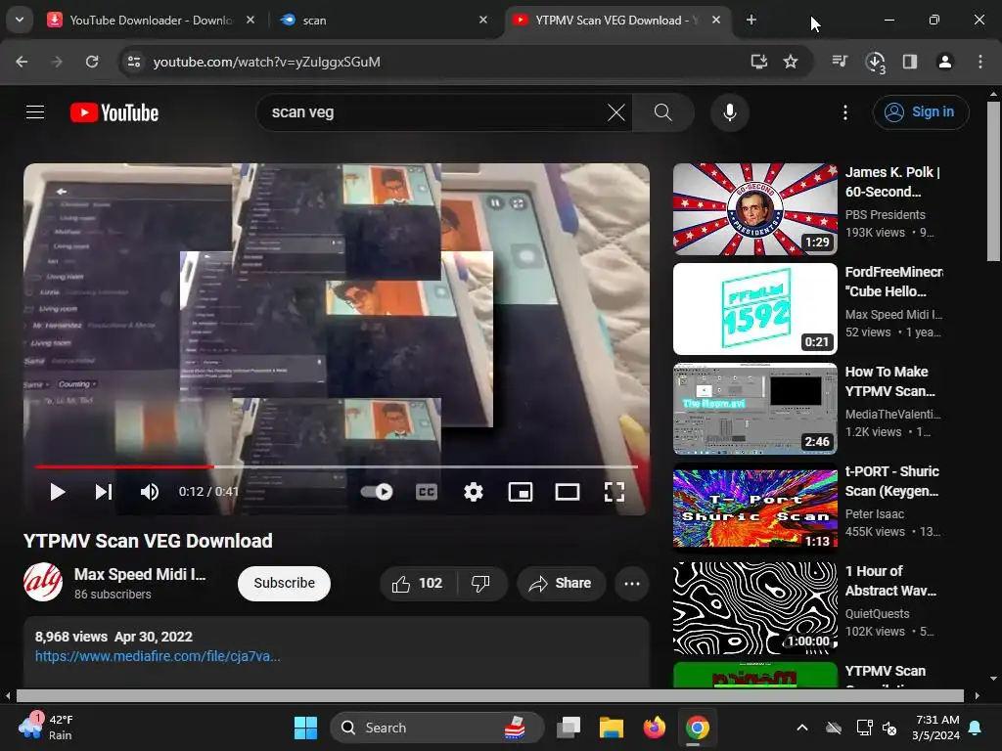Toggle closed captions (CC)

427,492
